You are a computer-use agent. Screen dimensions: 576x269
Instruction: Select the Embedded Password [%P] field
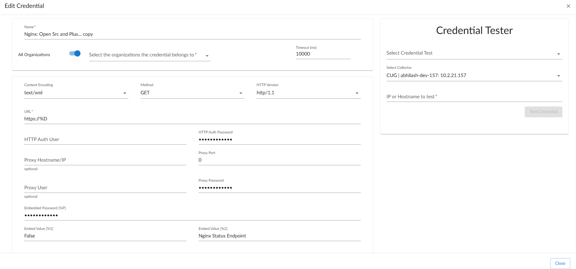192,215
